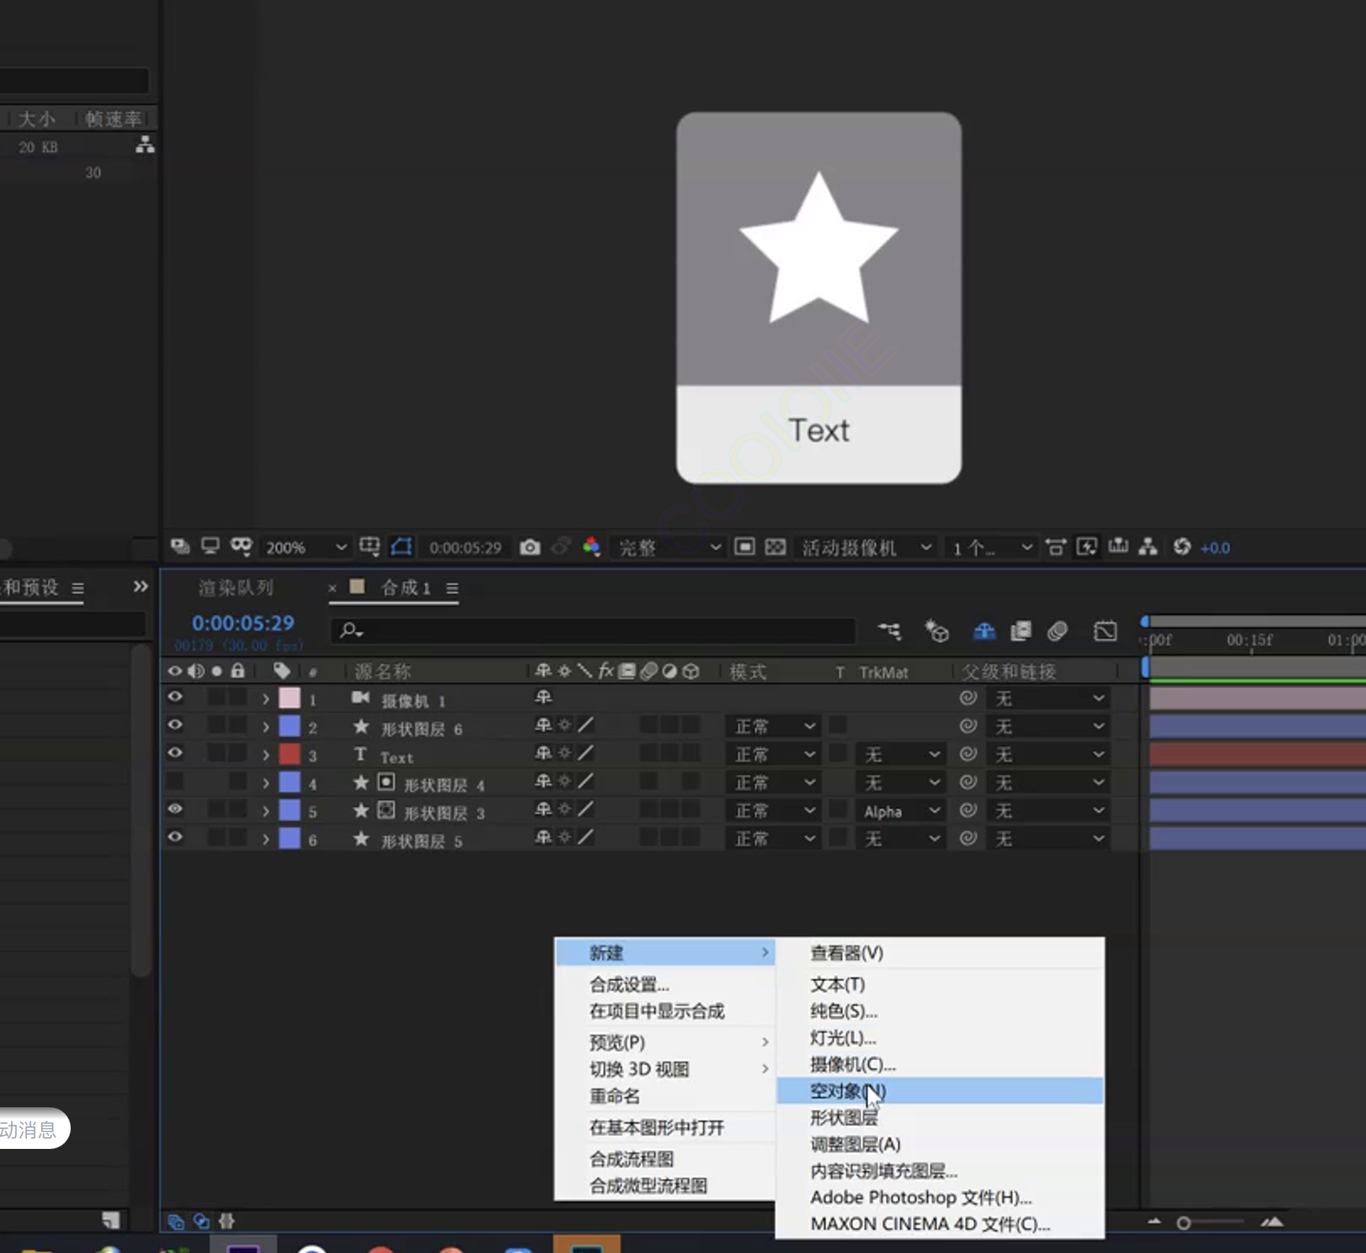Open the Alpha track matte dropdown
The image size is (1366, 1253).
coord(900,811)
